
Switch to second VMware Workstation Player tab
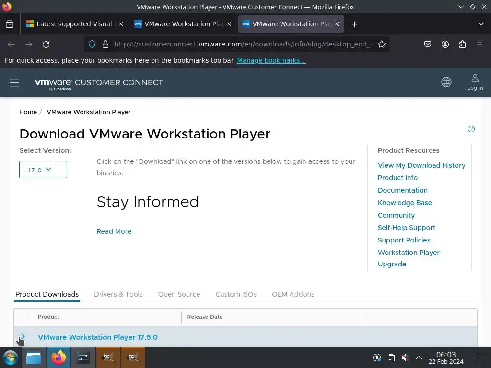click(183, 24)
